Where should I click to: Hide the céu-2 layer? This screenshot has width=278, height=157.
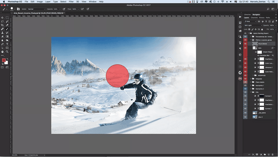click(245, 117)
